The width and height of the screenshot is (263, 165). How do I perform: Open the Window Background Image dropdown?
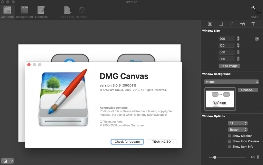click(231, 82)
